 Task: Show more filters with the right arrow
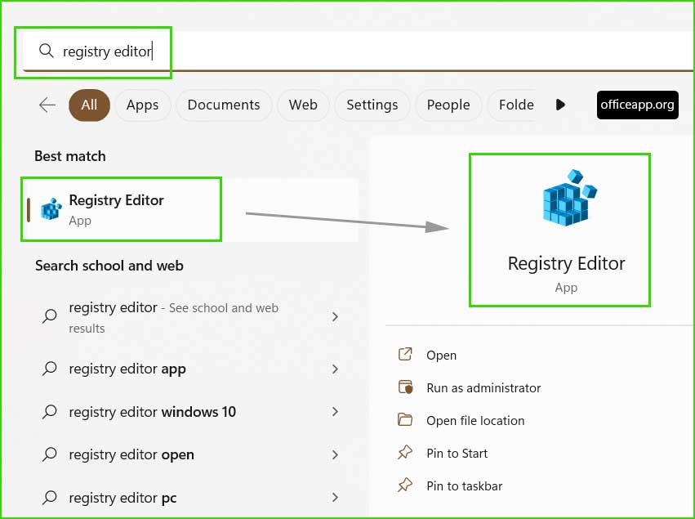(560, 105)
